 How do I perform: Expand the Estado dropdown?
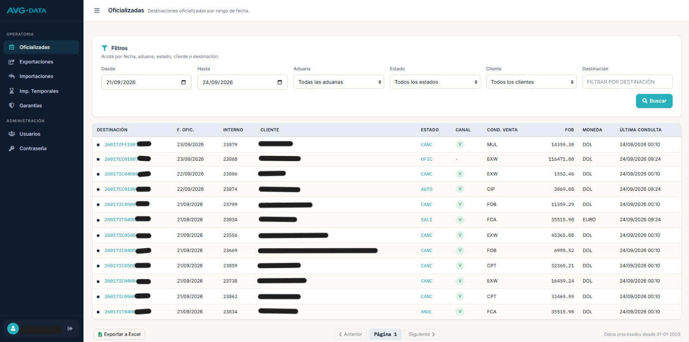click(435, 82)
